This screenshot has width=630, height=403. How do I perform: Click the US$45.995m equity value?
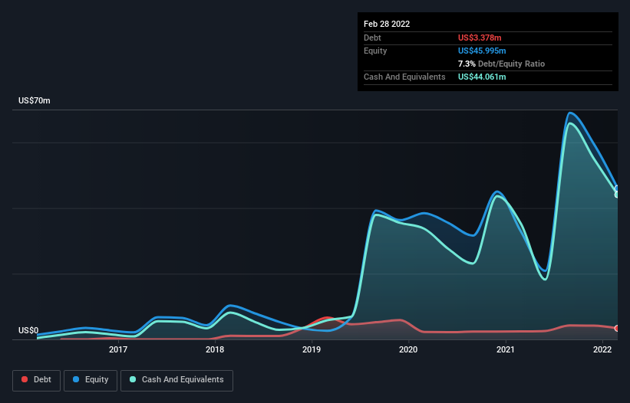click(482, 51)
